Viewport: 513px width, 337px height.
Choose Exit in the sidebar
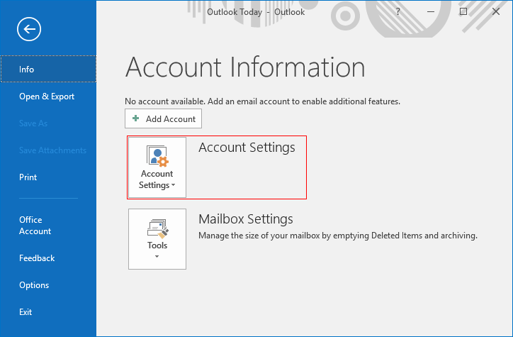point(48,311)
